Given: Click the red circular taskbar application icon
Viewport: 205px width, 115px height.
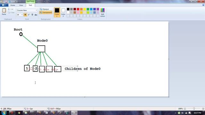Looking at the screenshot, I should click(12, 113).
